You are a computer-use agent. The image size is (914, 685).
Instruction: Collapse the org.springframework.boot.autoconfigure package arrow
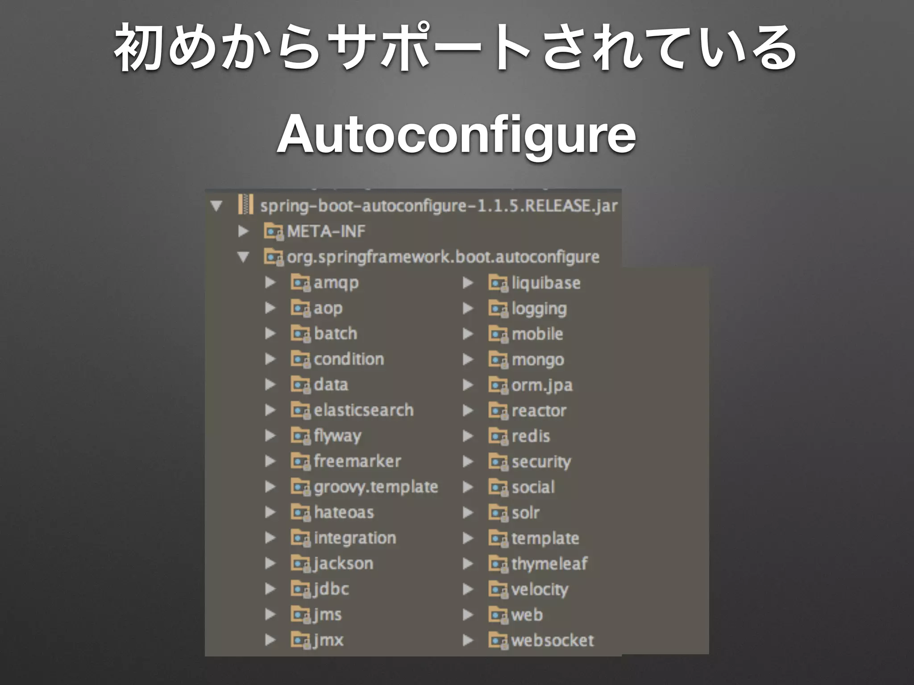243,257
